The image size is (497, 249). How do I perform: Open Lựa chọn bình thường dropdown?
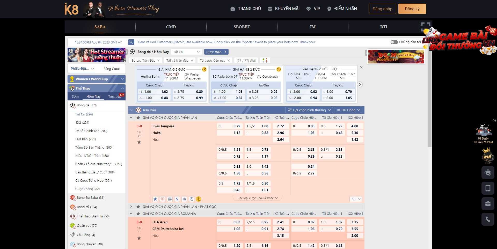[309, 110]
